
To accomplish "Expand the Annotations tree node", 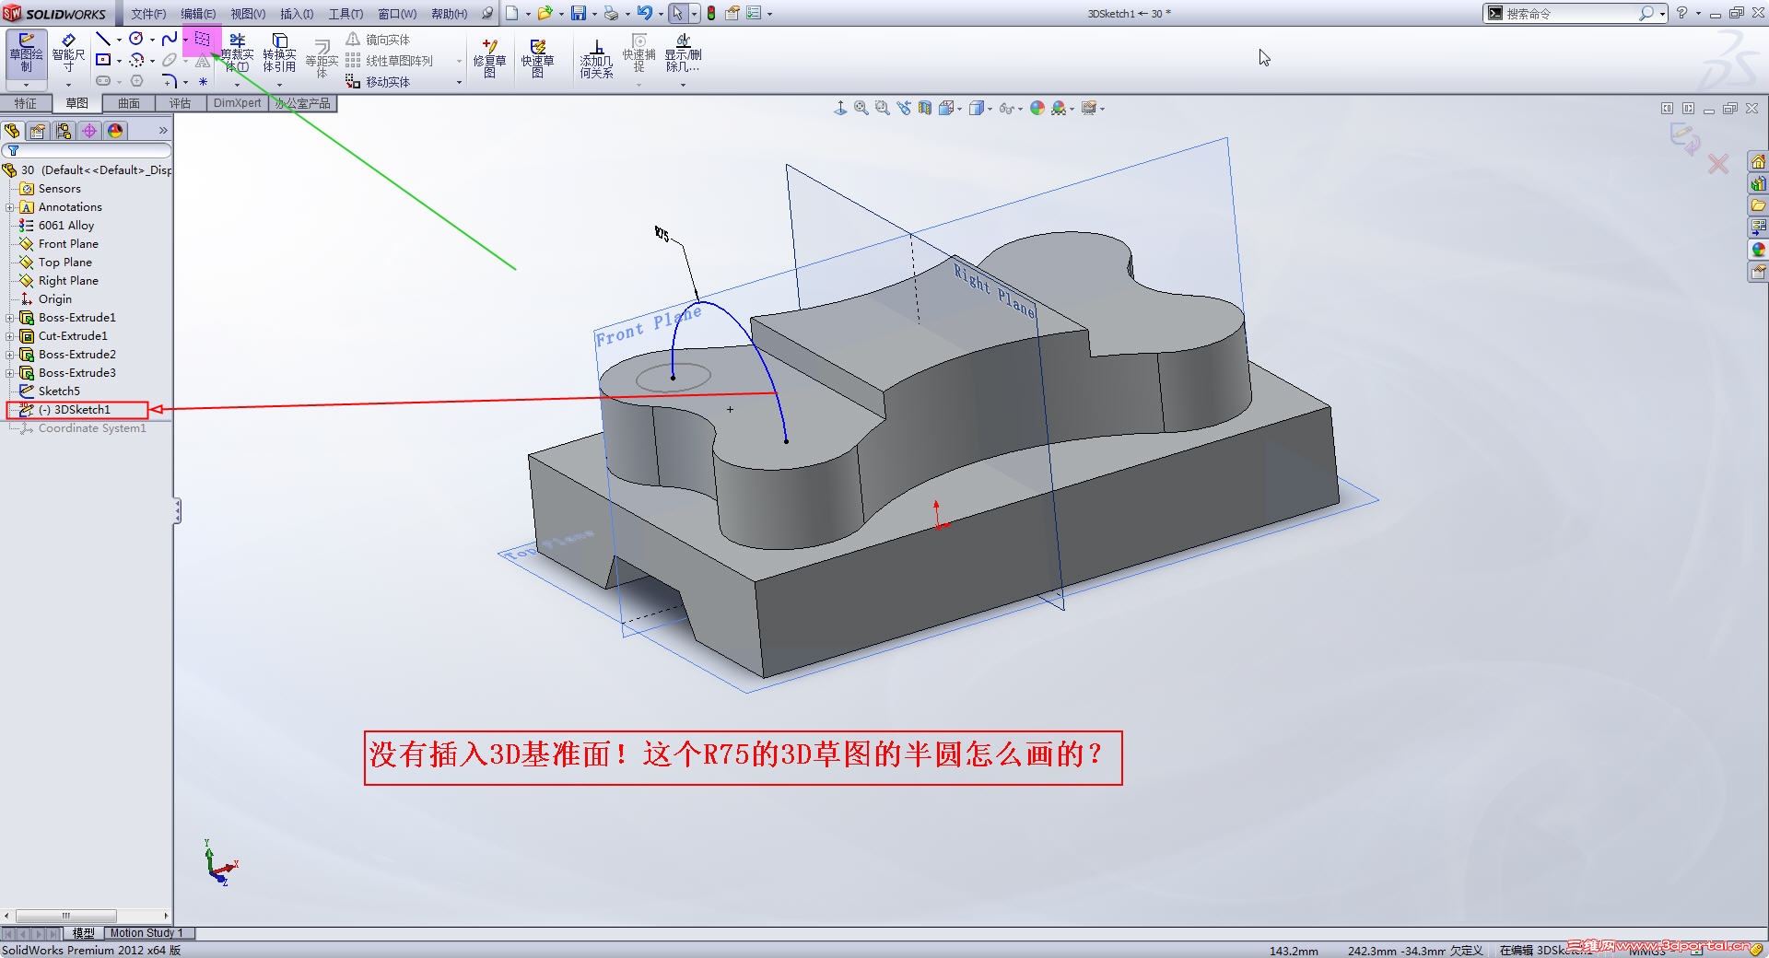I will click(9, 207).
